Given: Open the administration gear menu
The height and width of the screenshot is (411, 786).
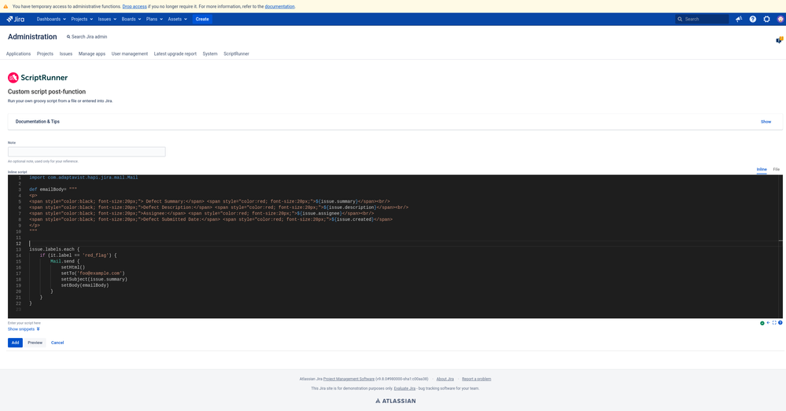Looking at the screenshot, I should click(766, 19).
